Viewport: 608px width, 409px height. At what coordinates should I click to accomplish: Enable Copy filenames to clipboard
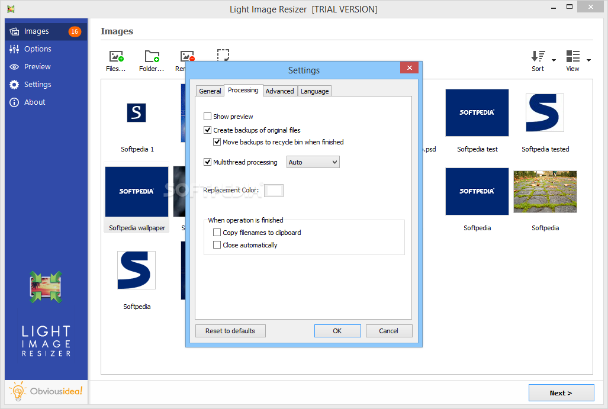point(217,233)
